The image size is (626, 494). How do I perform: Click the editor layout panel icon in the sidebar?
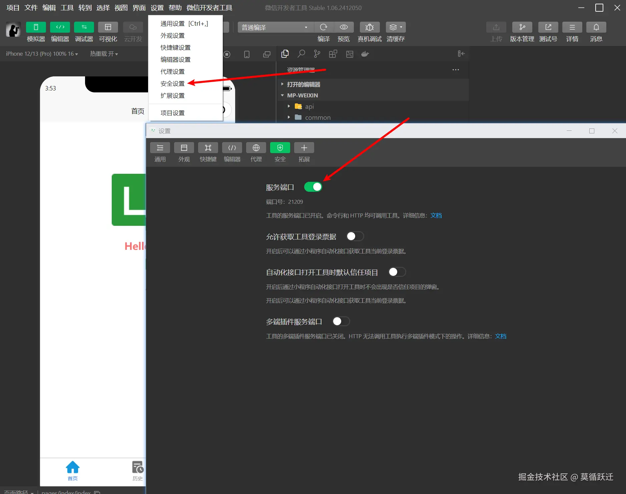[x=350, y=54]
